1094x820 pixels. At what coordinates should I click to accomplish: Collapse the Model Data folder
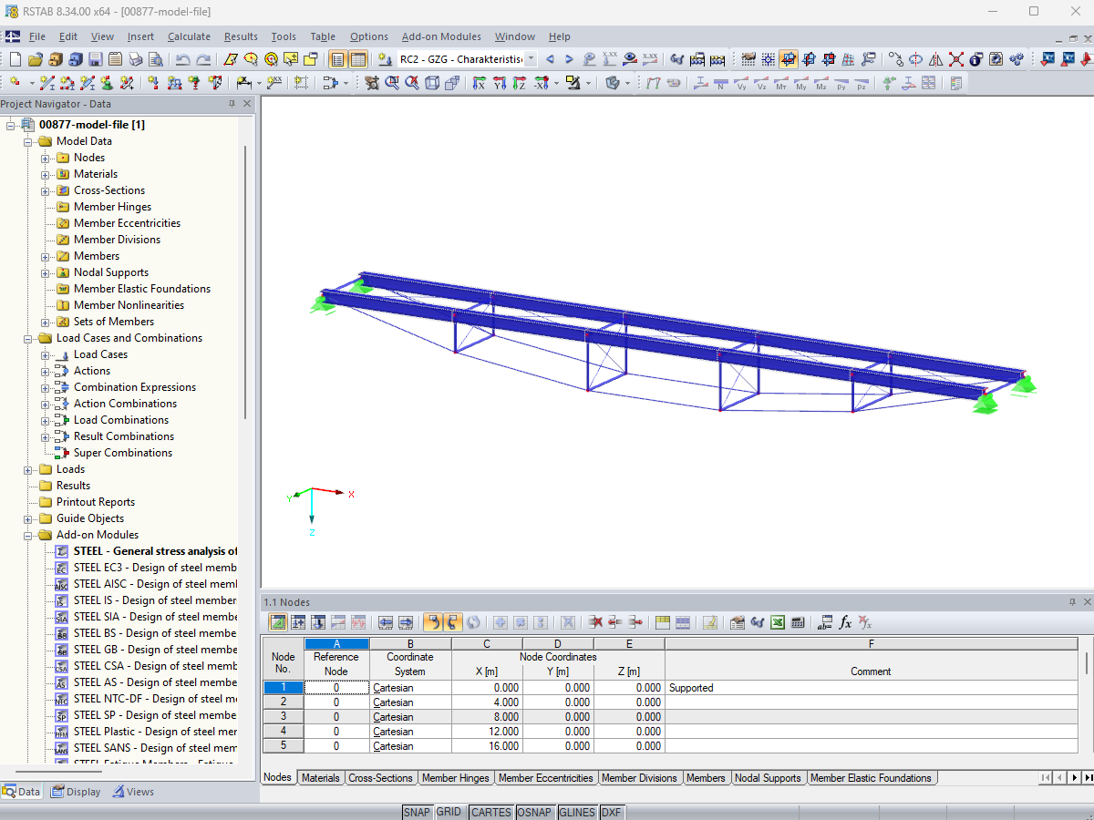pos(28,141)
